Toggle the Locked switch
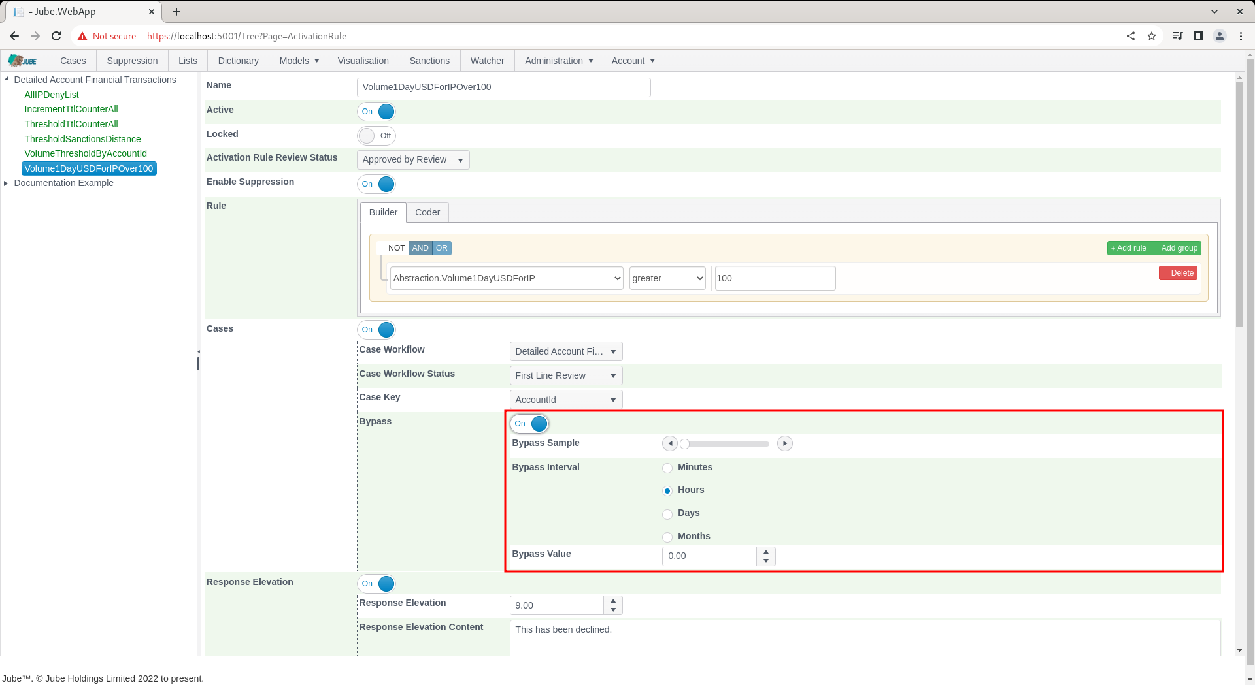 click(x=377, y=136)
